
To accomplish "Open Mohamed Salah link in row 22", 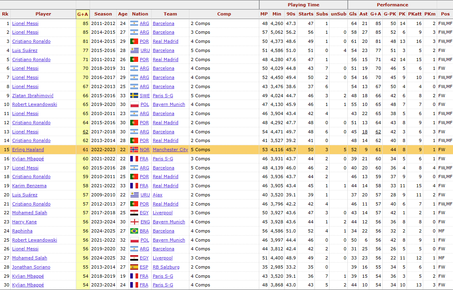I will (x=29, y=213).
